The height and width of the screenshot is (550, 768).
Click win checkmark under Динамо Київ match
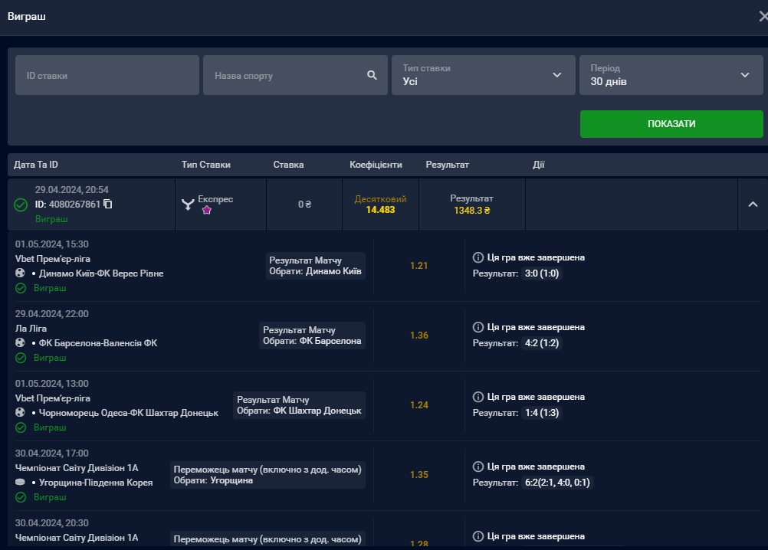[21, 288]
